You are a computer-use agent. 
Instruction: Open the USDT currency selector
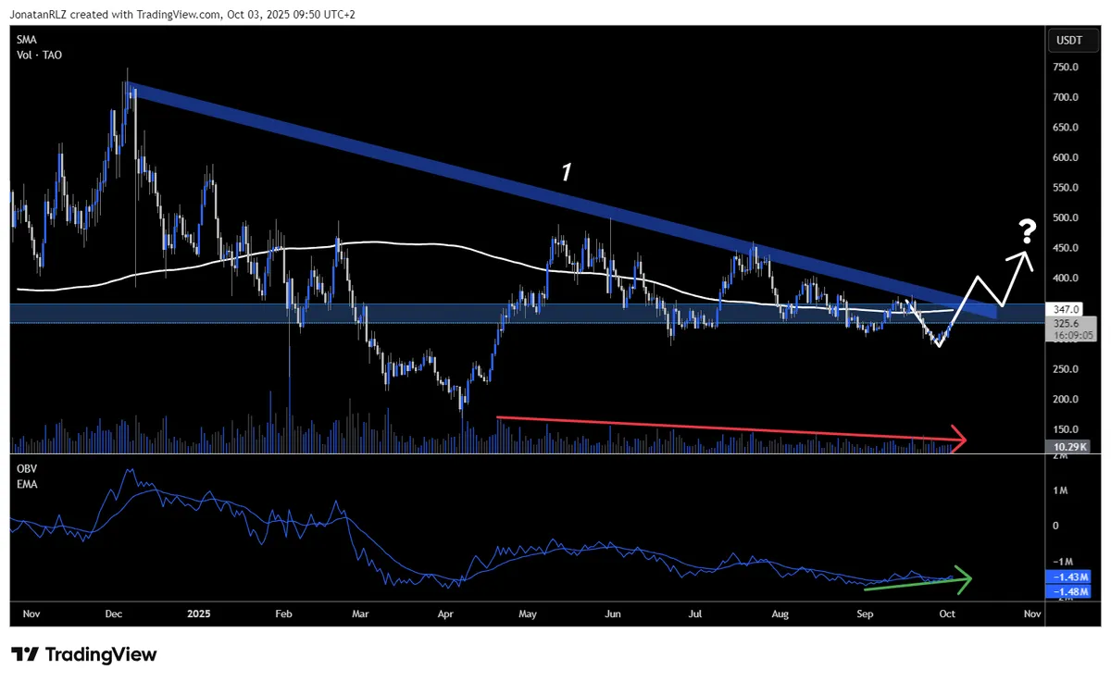click(x=1070, y=40)
